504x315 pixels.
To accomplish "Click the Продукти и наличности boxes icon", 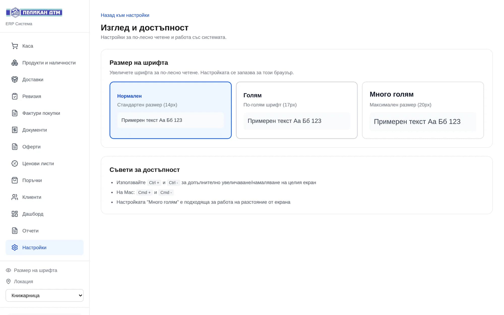I will pyautogui.click(x=15, y=63).
